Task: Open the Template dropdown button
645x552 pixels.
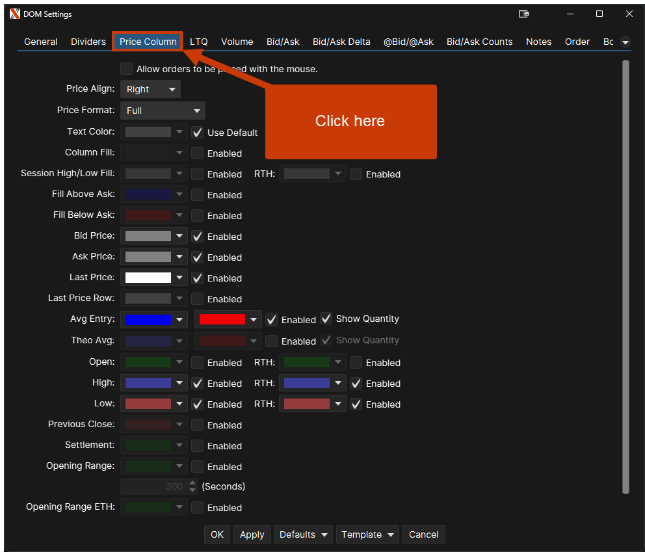Action: 368,534
